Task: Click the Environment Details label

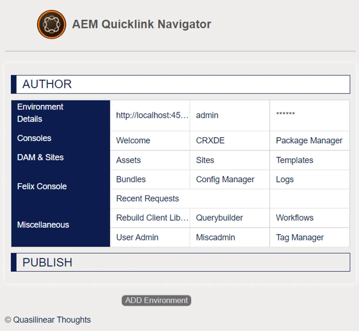Action: [40, 113]
